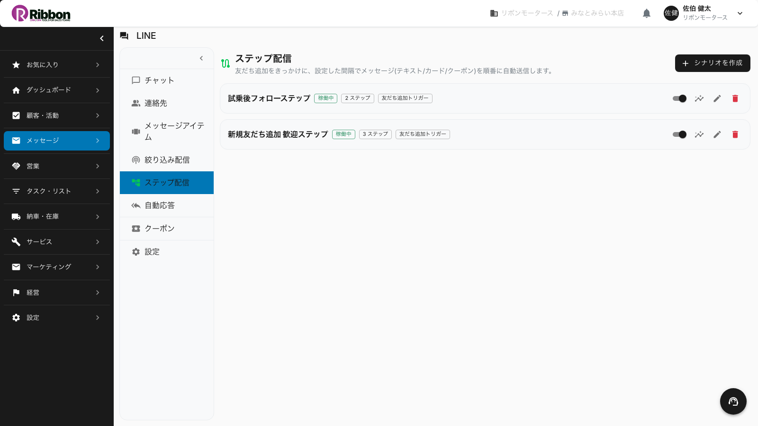
Task: Click the シナリオを作成 button
Action: point(713,63)
